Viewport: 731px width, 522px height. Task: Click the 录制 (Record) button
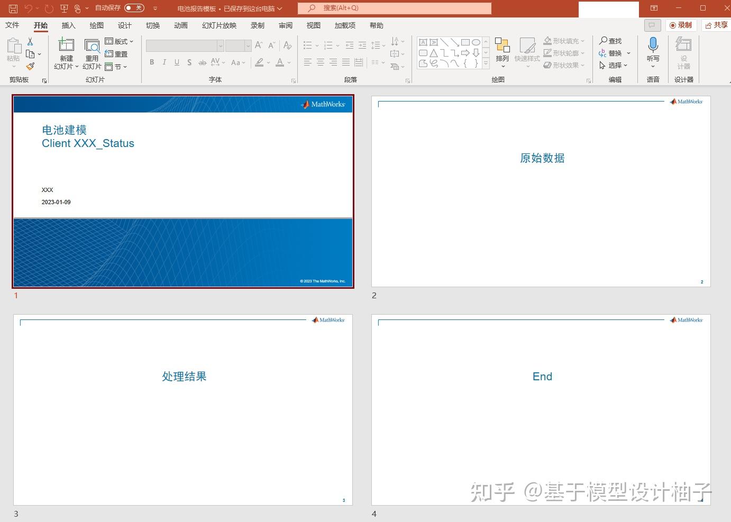coord(680,24)
